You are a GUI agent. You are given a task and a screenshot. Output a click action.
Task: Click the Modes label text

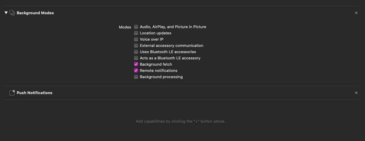point(125,27)
